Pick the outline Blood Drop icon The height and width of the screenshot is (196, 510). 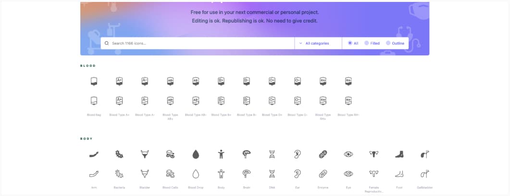coord(196,173)
